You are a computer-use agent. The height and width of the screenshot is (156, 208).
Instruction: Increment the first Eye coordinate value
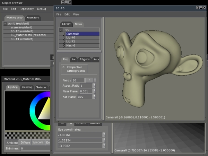(x=104, y=133)
